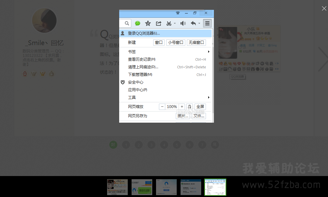Increase page zoom with plus button
This screenshot has width=328, height=197.
(182, 107)
